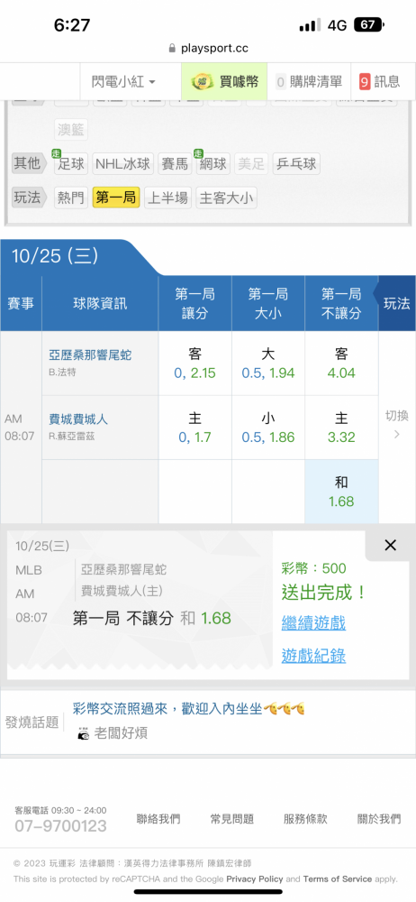Image resolution: width=416 pixels, height=902 pixels.
Task: Select the 乒乓球 category
Action: (x=295, y=164)
